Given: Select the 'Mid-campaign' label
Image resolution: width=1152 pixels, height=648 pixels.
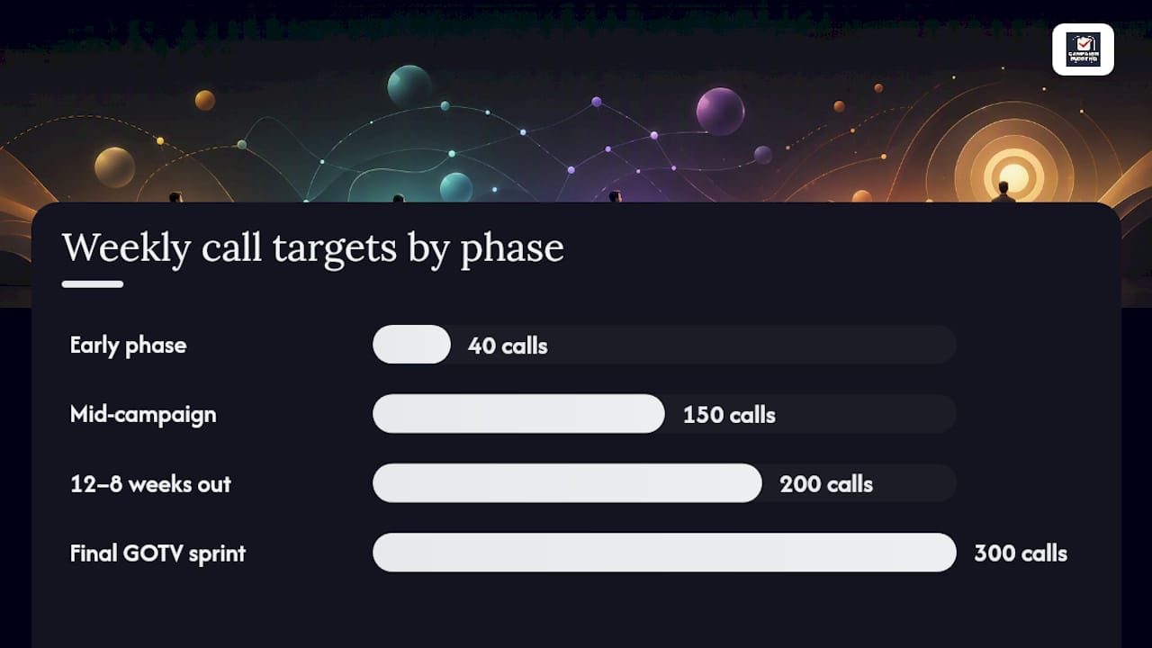Looking at the screenshot, I should click(143, 415).
